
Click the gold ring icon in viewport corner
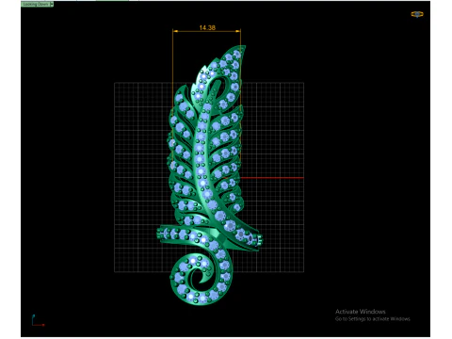point(417,14)
